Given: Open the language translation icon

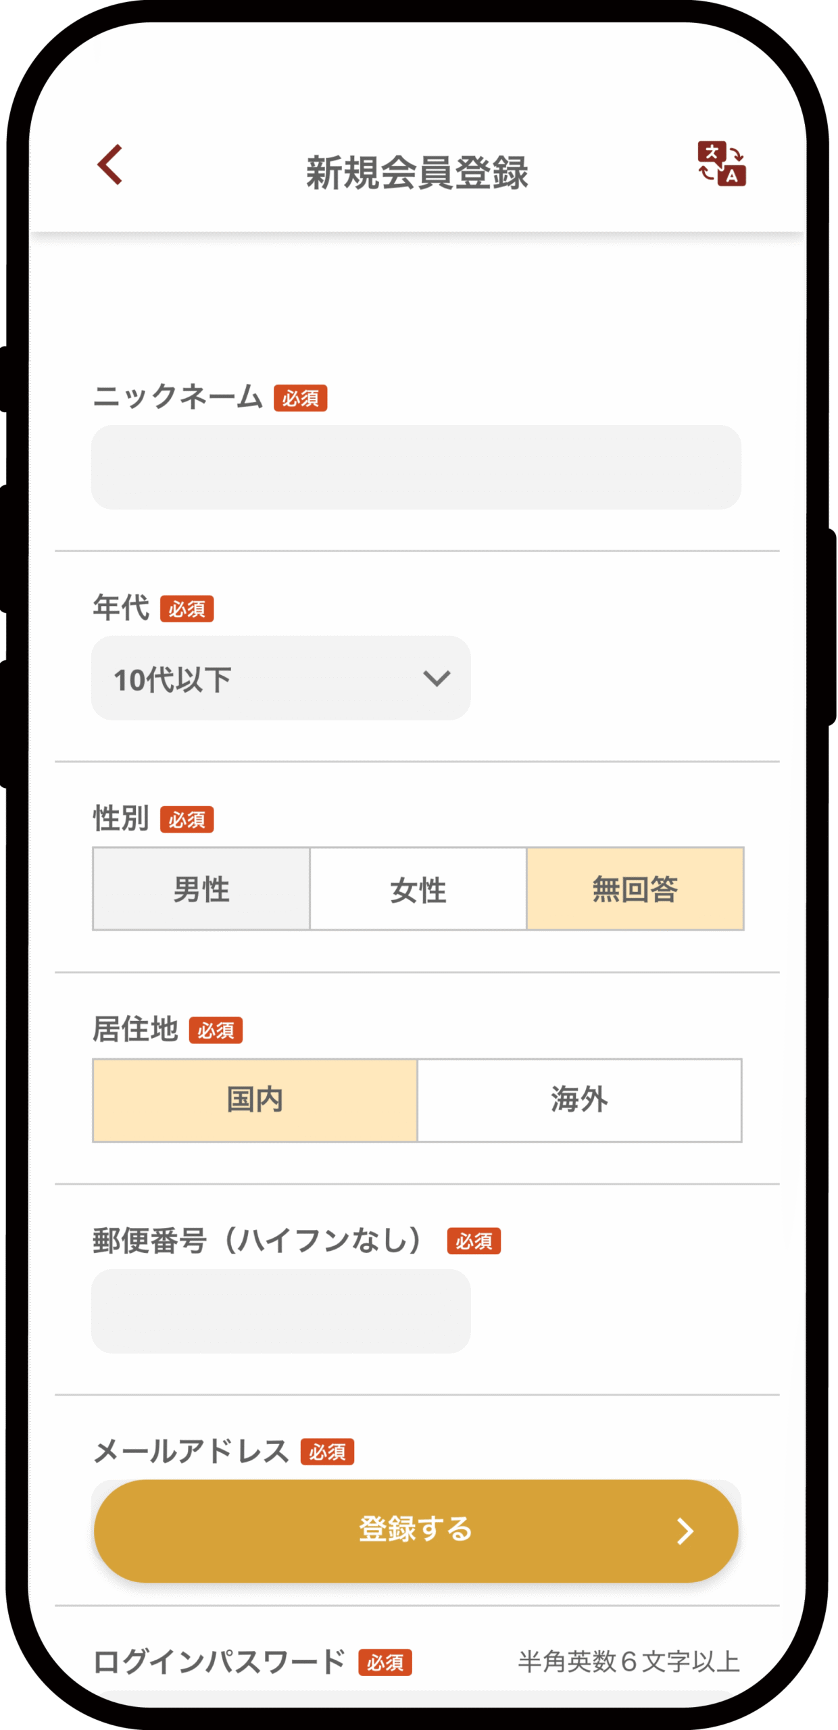Looking at the screenshot, I should coord(721,164).
